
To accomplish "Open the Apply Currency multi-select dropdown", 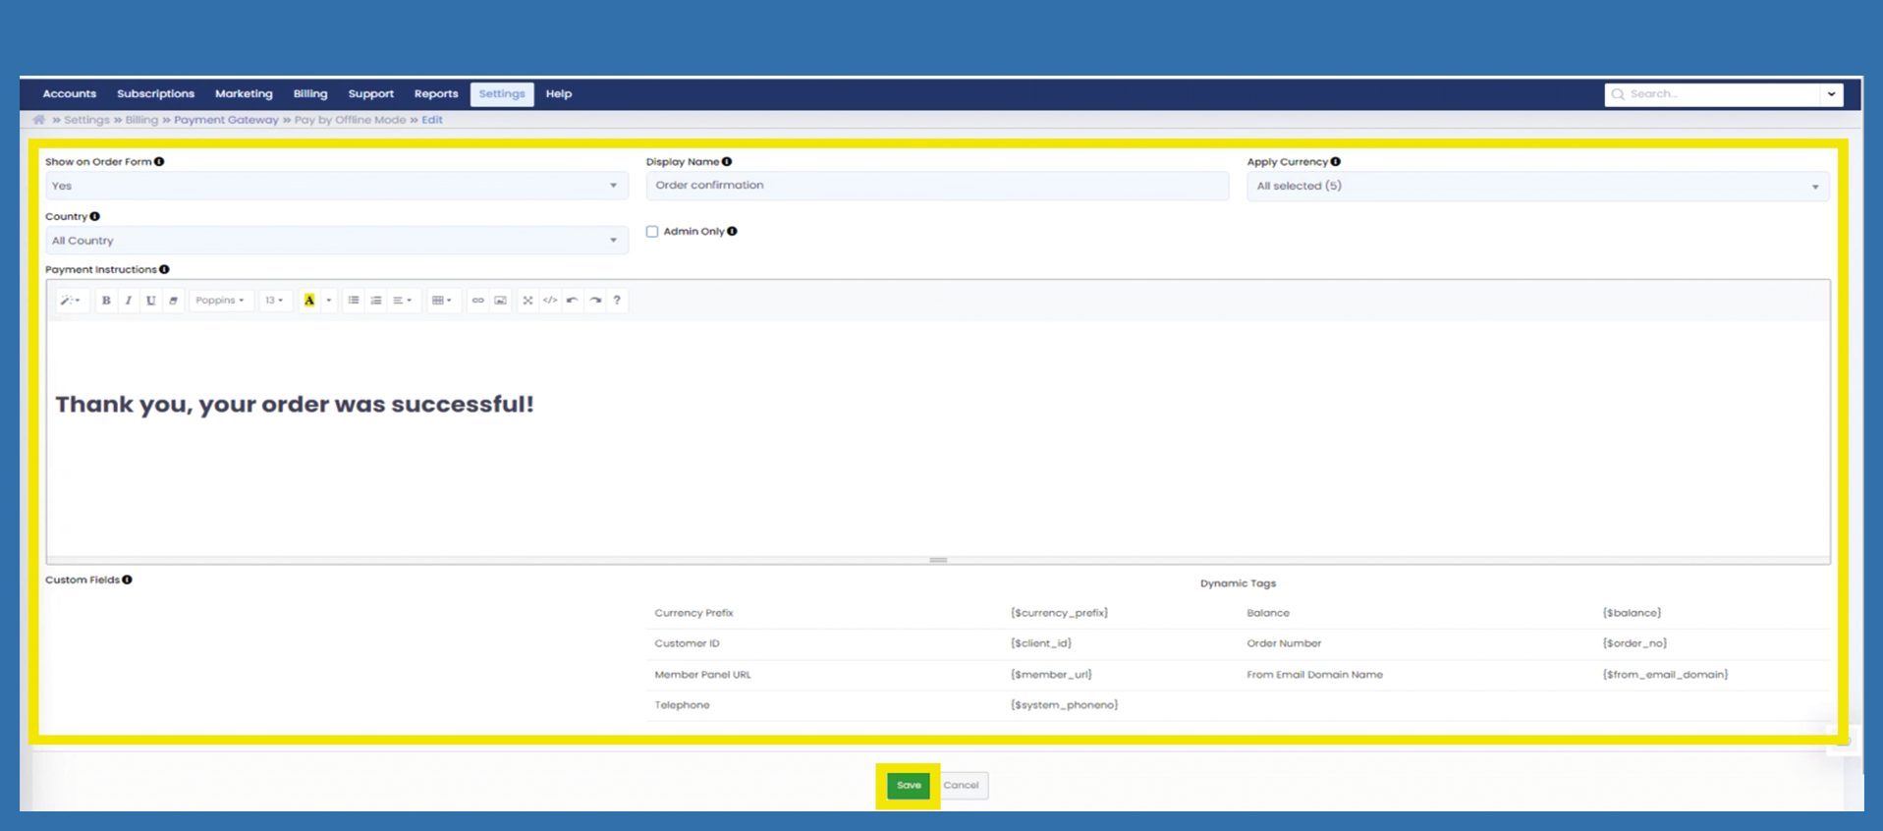I will pyautogui.click(x=1536, y=186).
